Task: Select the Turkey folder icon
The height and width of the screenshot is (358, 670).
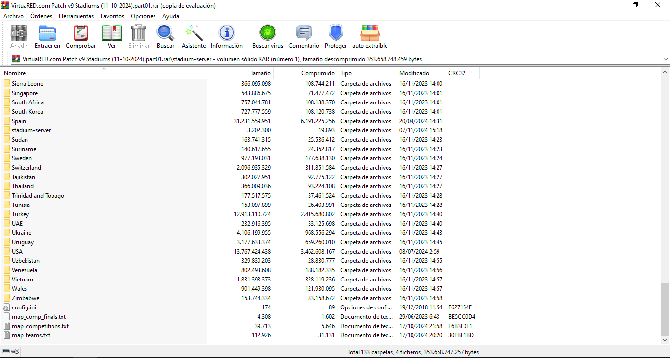Action: (x=7, y=214)
